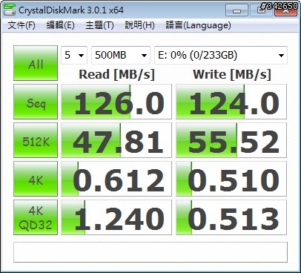Start the 4K QD32 benchmark test

[x=36, y=217]
